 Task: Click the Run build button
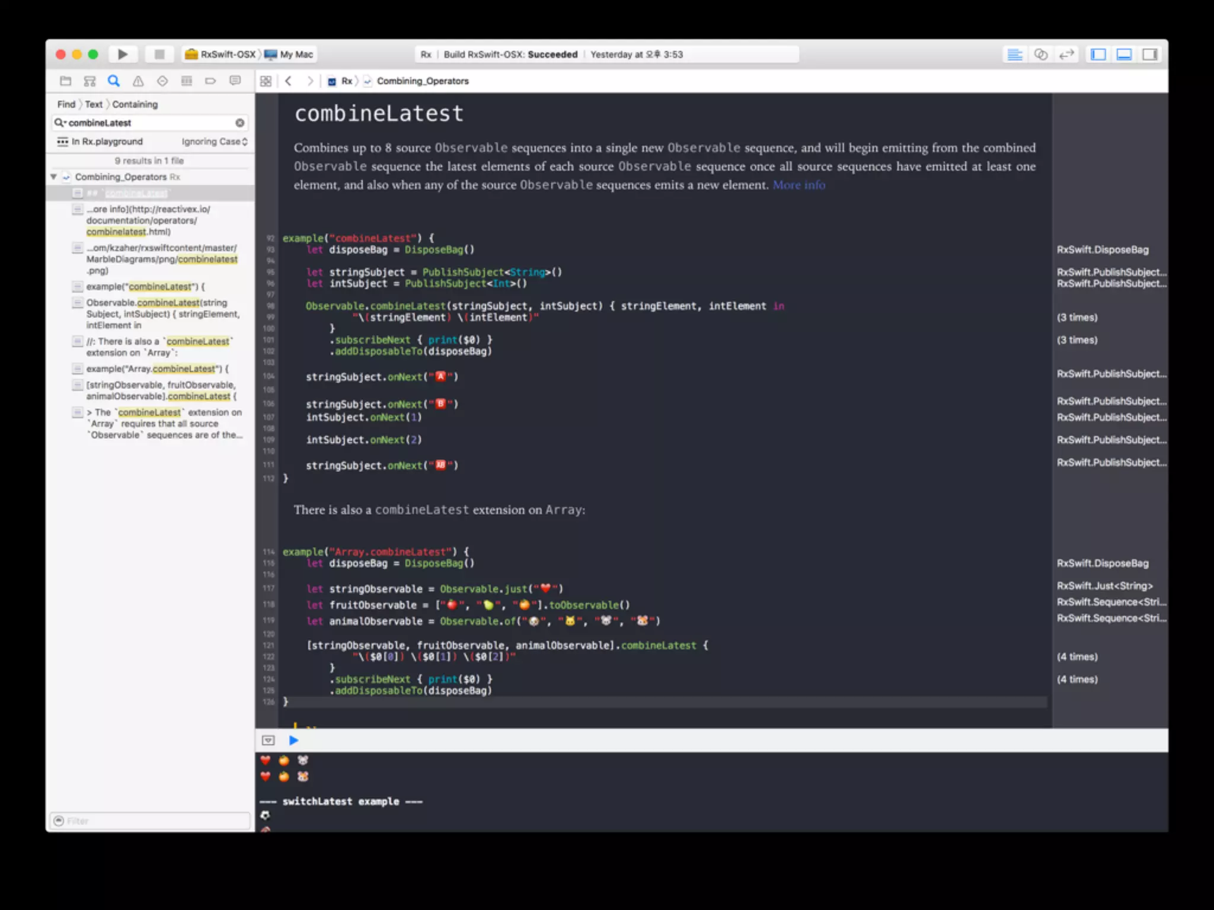[123, 55]
